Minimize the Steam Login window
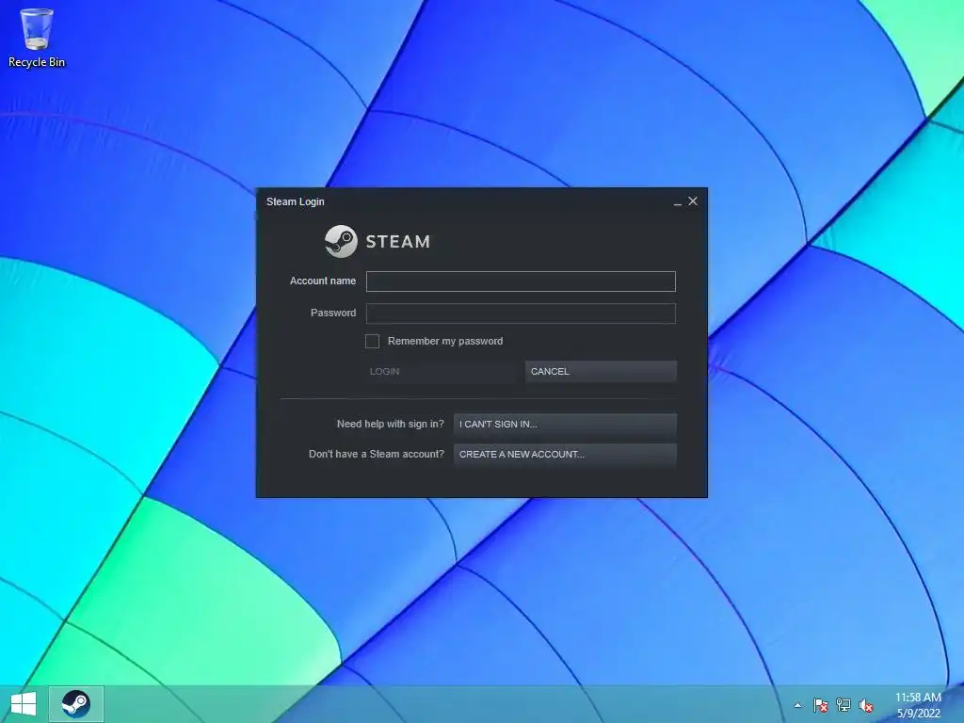 678,201
